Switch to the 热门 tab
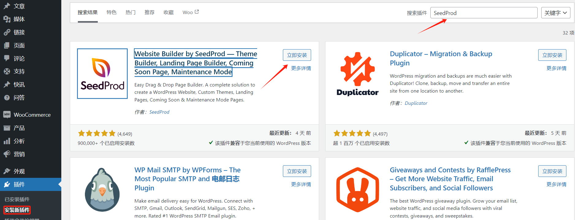This screenshot has width=575, height=220. coord(131,13)
